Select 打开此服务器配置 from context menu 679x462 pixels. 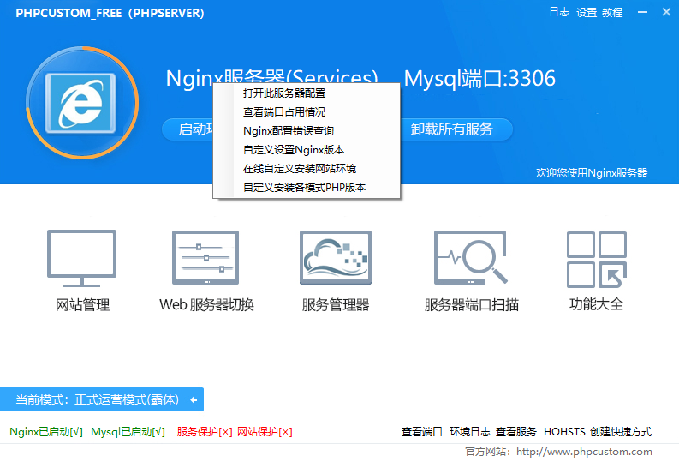click(307, 93)
